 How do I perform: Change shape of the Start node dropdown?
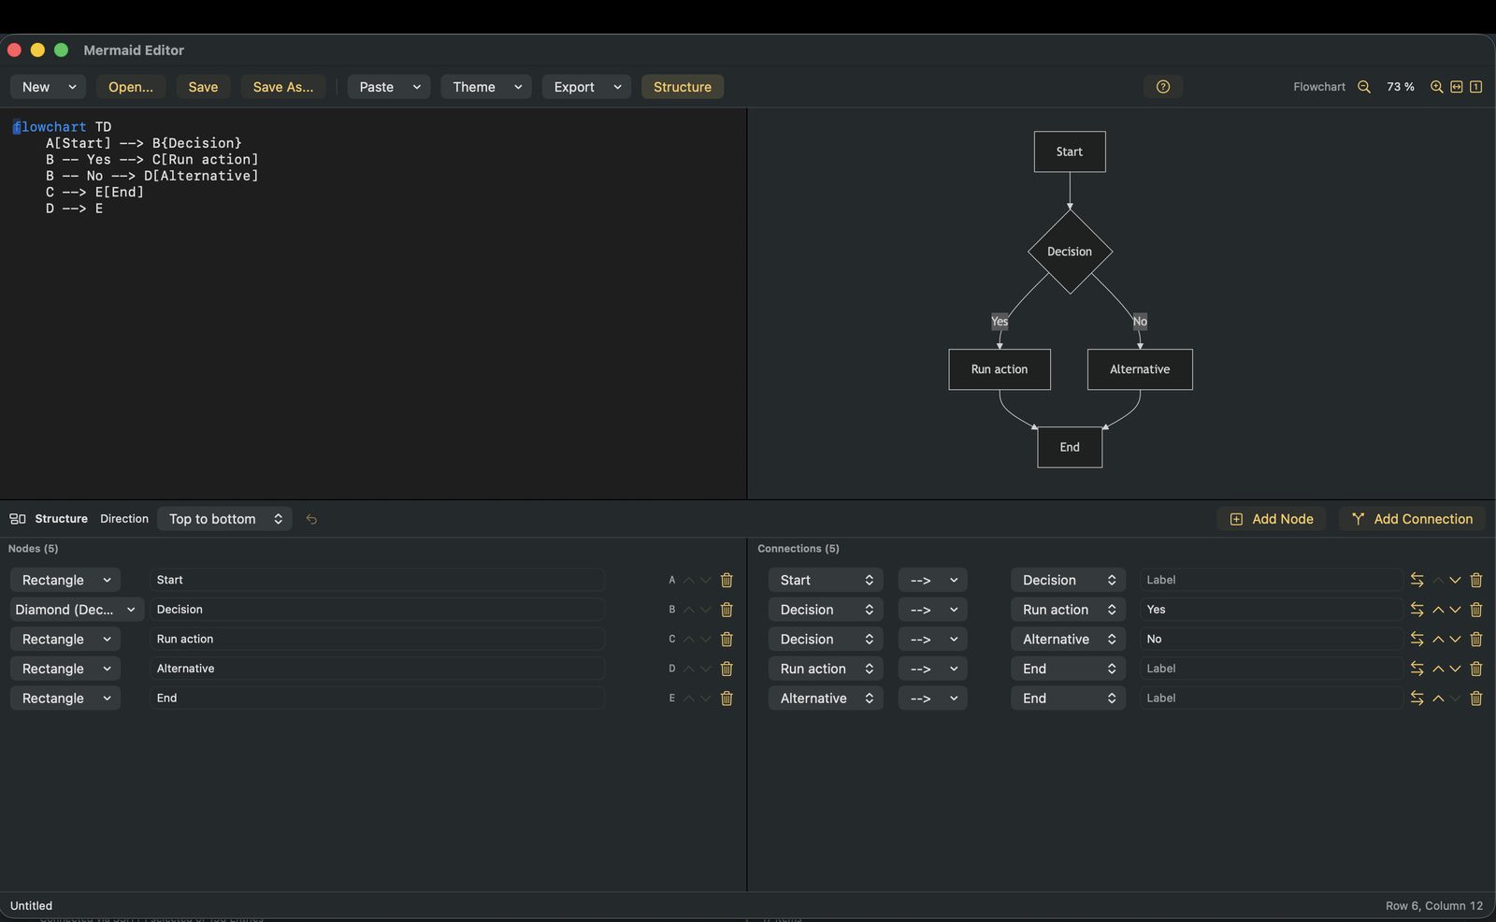click(65, 580)
